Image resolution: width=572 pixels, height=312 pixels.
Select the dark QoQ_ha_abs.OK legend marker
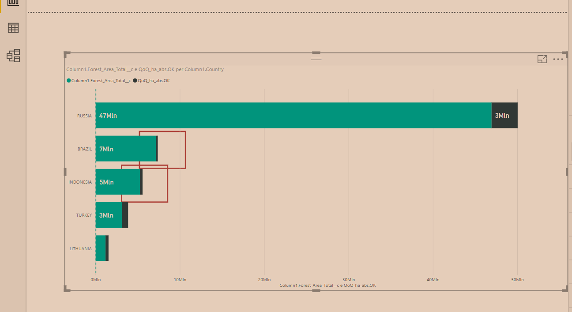click(x=135, y=81)
